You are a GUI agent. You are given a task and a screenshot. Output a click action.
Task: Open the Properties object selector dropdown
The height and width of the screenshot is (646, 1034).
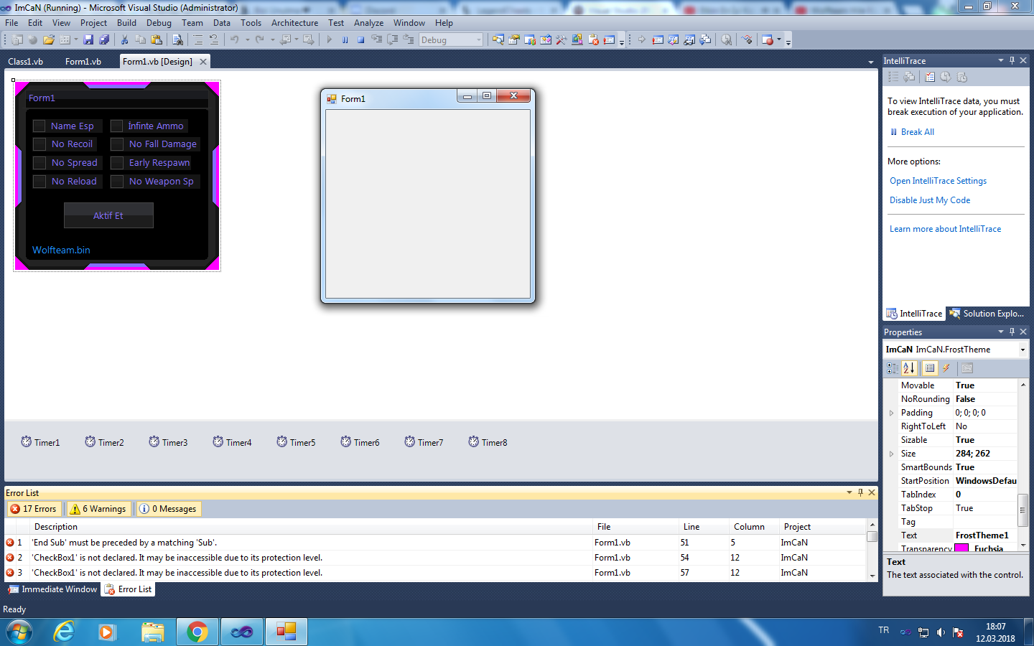(1023, 350)
